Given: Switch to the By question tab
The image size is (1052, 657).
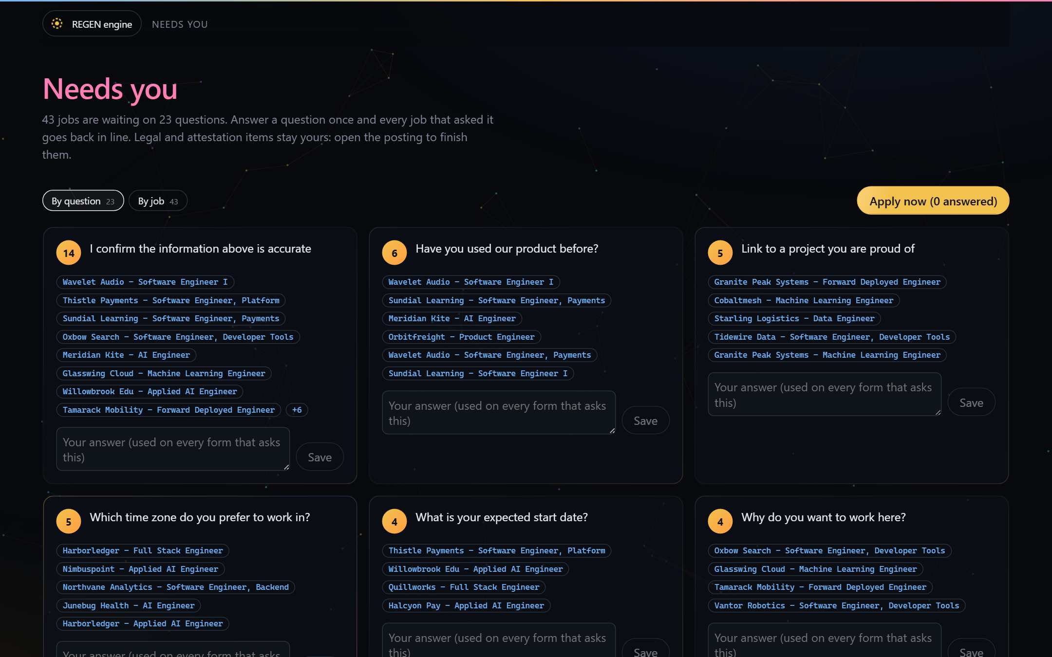Looking at the screenshot, I should (83, 201).
